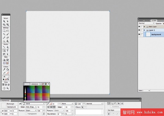Collapse the Web Layer triangle
This screenshot has height=116, width=164.
(144, 27)
